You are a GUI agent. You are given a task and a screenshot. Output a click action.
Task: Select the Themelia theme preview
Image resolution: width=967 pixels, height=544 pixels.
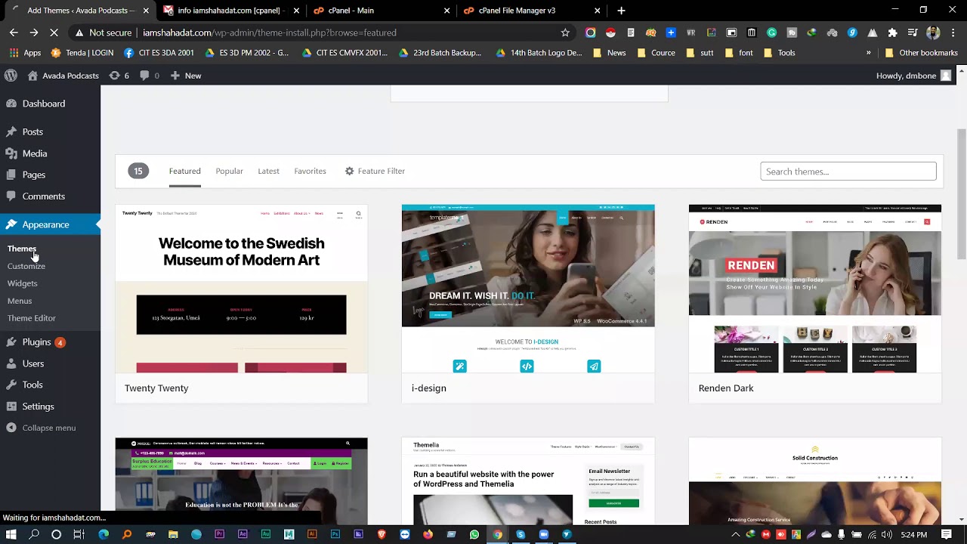(528, 481)
